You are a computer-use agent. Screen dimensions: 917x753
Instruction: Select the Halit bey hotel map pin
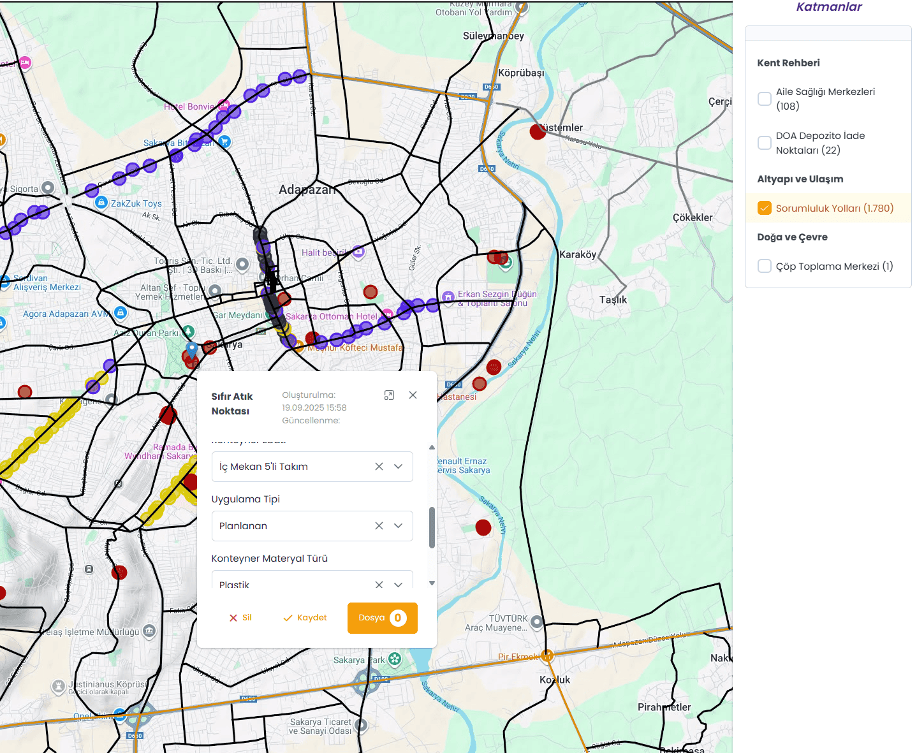358,252
